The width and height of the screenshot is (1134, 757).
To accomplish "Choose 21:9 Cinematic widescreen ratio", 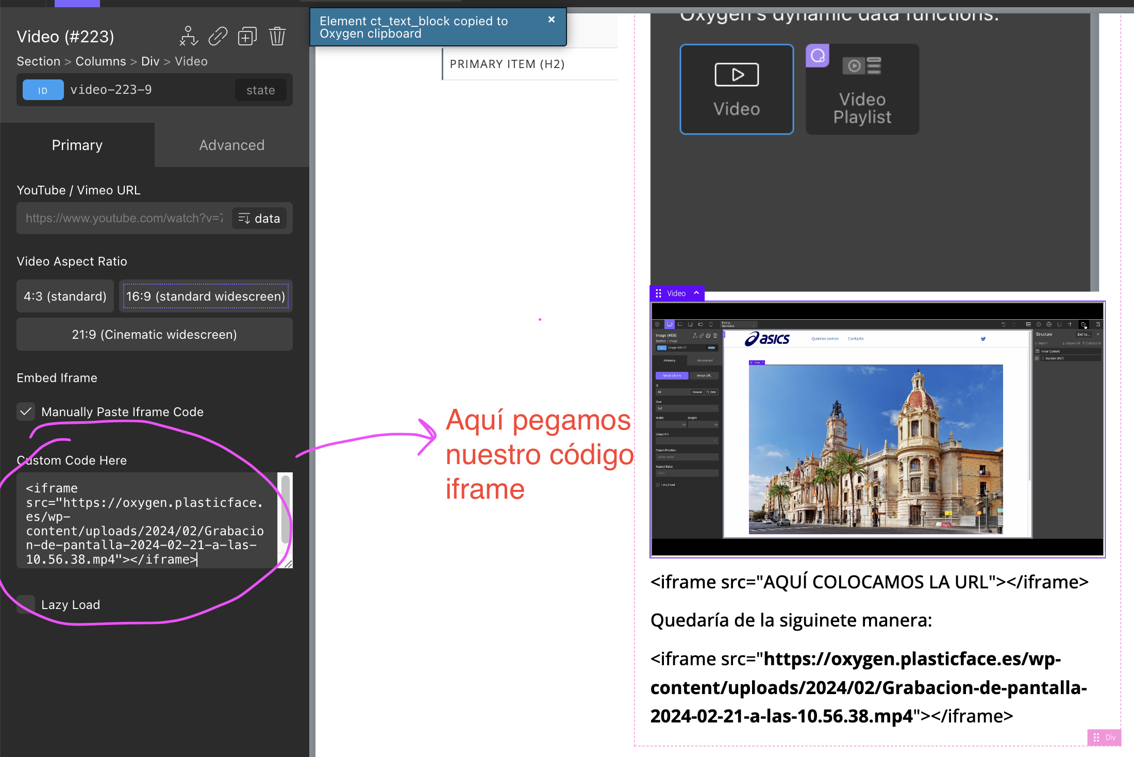I will [x=154, y=334].
